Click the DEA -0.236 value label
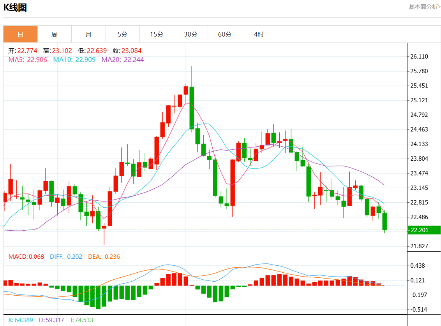This screenshot has height=326, width=441. click(x=104, y=257)
